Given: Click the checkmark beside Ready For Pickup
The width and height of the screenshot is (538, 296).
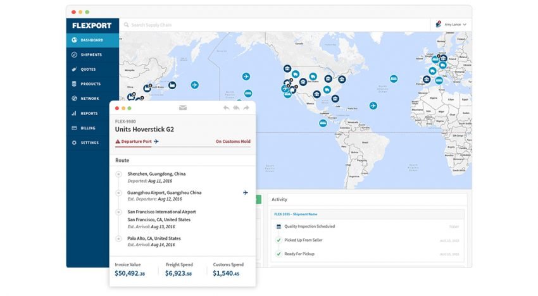Looking at the screenshot, I should coord(278,254).
